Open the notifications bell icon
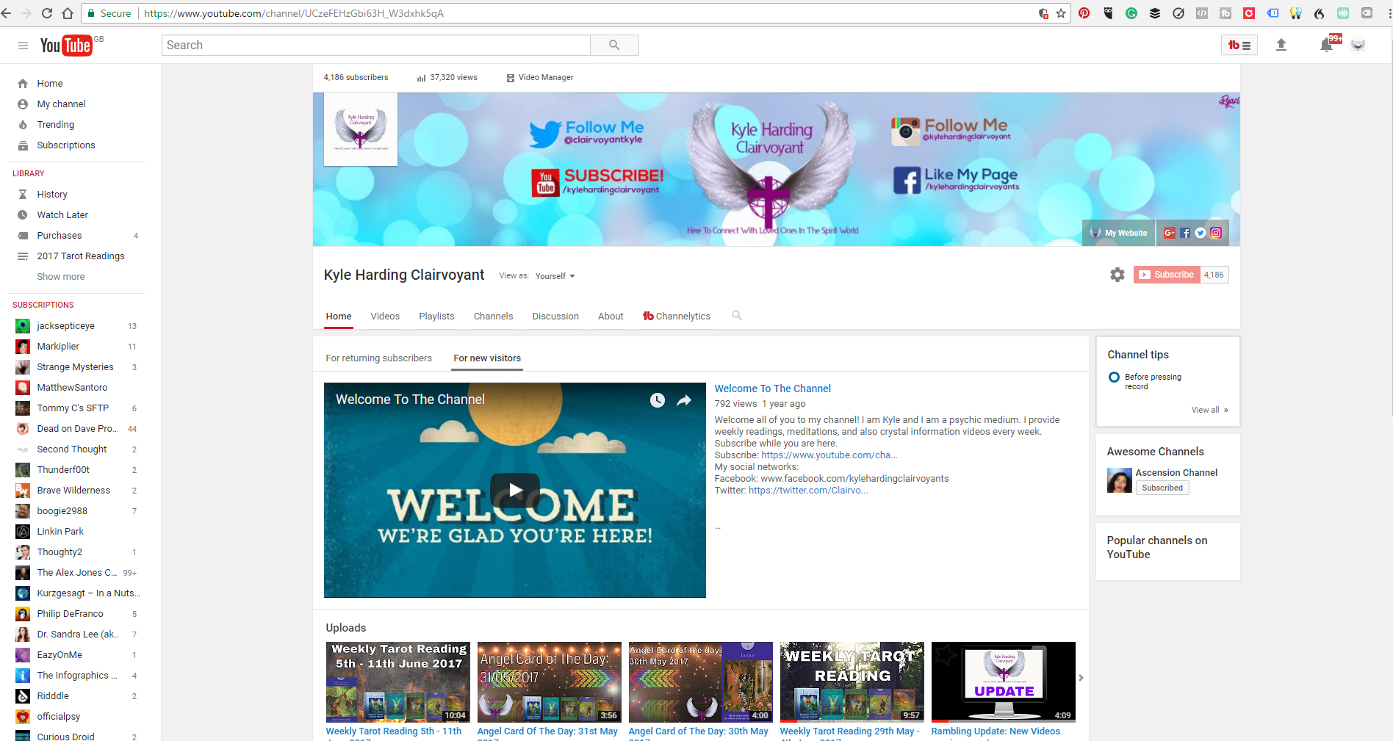Viewport: 1393px width, 741px height. pyautogui.click(x=1326, y=46)
